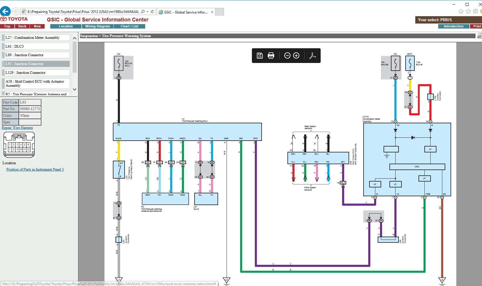Select L27 Combination Meter Assembly

coord(36,38)
